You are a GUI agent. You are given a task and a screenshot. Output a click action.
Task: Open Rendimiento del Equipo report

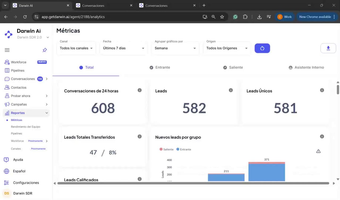[25, 127]
